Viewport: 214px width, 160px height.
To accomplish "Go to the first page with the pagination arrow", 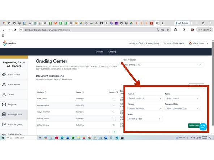I will pyautogui.click(x=104, y=132).
